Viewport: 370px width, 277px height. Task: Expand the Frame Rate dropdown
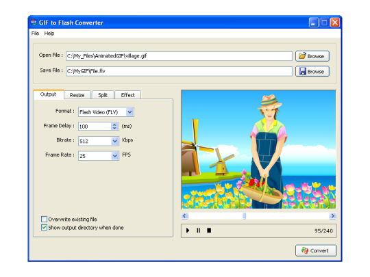(115, 156)
